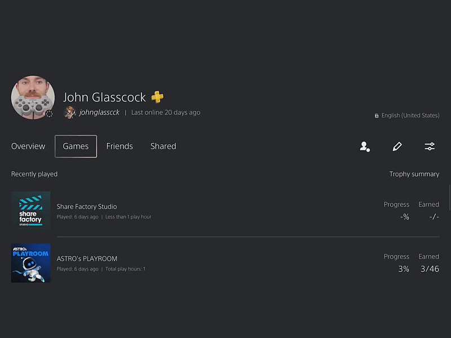Click Total play hours: 1 text
The image size is (451, 338).
(125, 269)
